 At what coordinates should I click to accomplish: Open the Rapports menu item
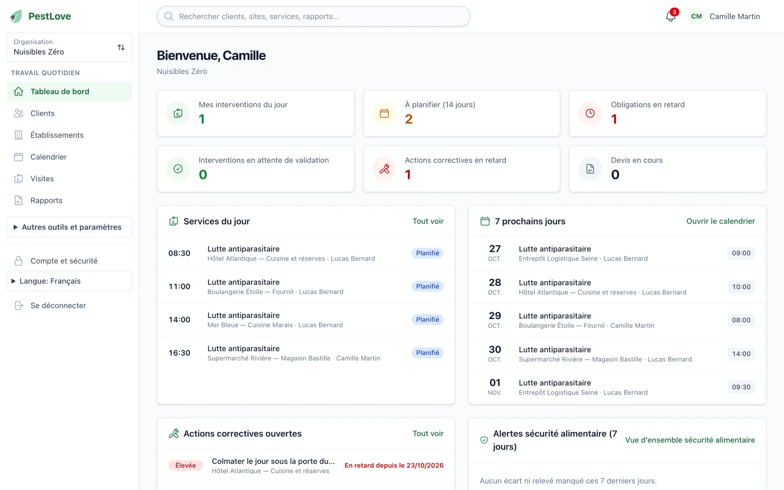pyautogui.click(x=69, y=200)
